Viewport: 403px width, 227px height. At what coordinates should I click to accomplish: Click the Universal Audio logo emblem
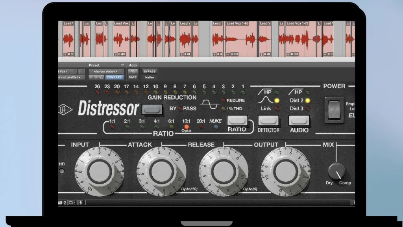(65, 110)
